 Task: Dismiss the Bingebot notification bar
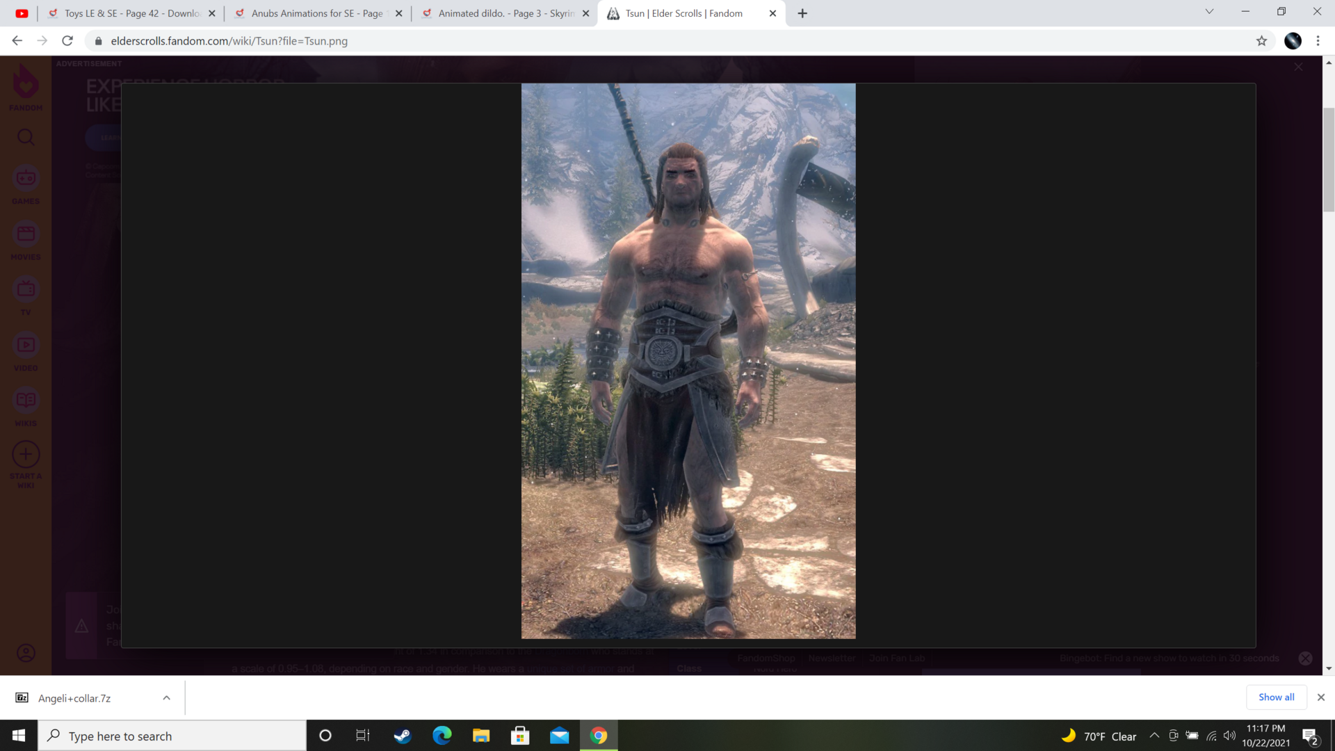pos(1306,658)
